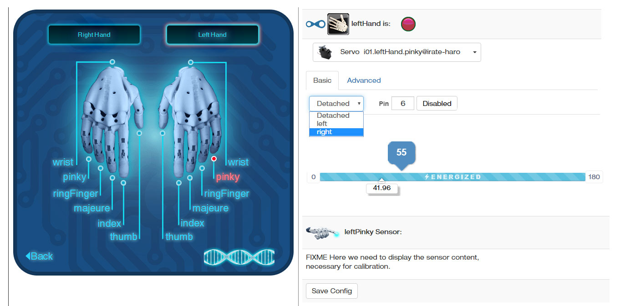This screenshot has width=625, height=306.
Task: Click the blue chain link icon
Action: pyautogui.click(x=315, y=24)
